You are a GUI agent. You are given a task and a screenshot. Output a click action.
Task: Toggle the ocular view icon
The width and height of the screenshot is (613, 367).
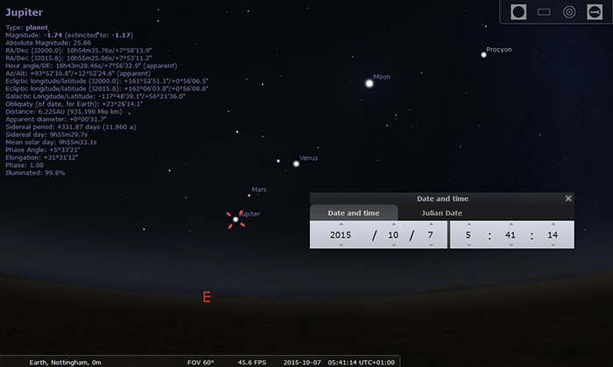tap(518, 12)
